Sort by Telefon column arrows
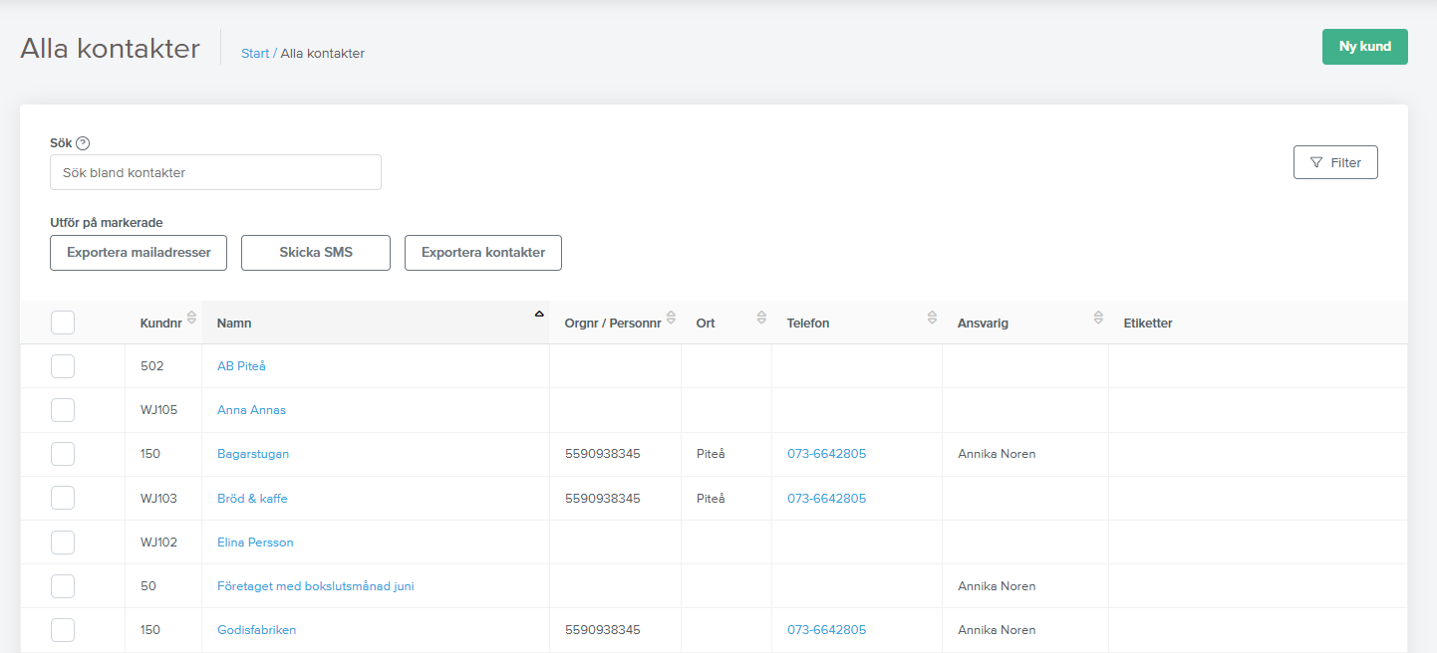The width and height of the screenshot is (1437, 653). point(932,318)
